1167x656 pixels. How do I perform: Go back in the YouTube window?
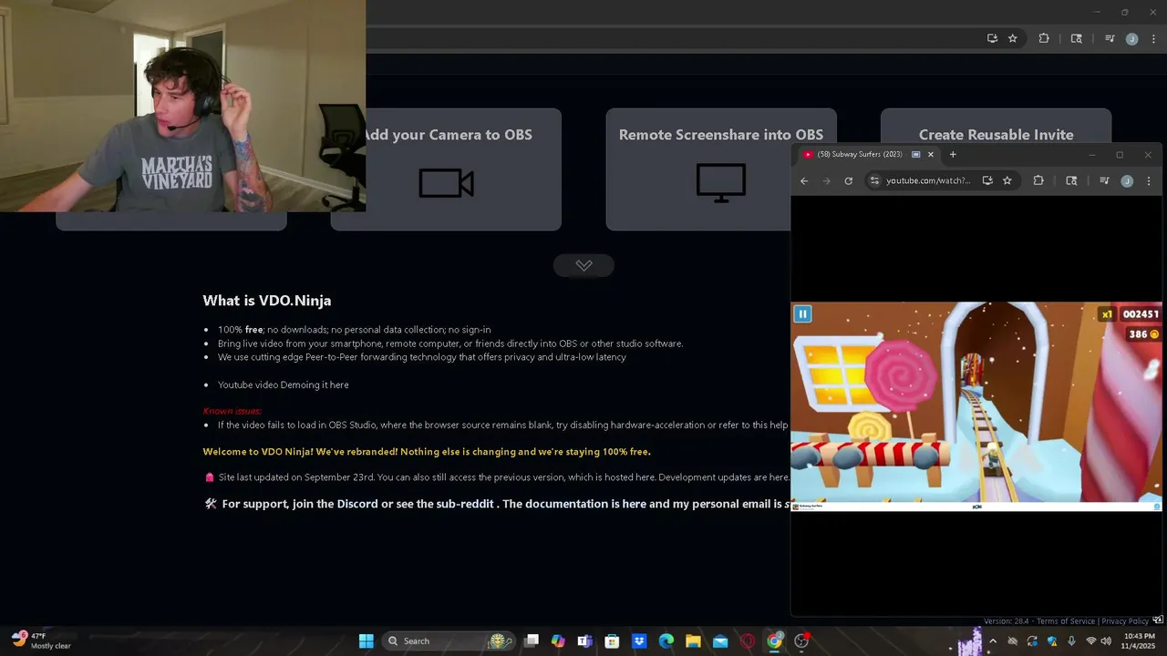tap(804, 181)
